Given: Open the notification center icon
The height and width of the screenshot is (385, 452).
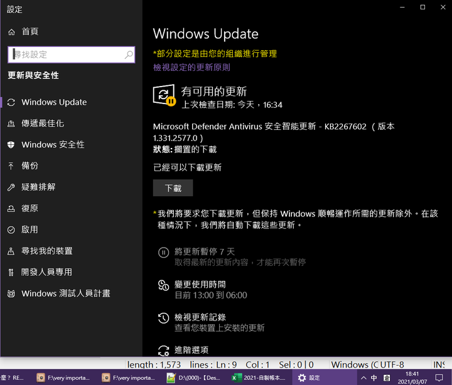Looking at the screenshot, I should coord(439,377).
